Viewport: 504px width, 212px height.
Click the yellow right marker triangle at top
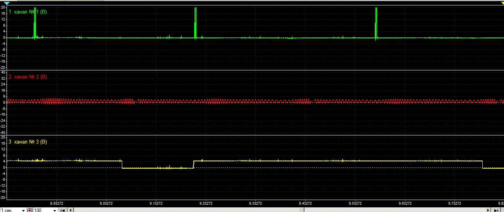(502, 3)
